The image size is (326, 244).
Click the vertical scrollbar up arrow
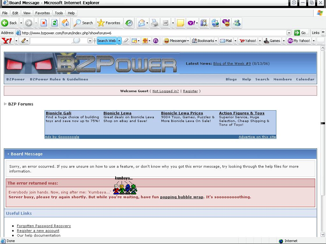click(x=323, y=48)
